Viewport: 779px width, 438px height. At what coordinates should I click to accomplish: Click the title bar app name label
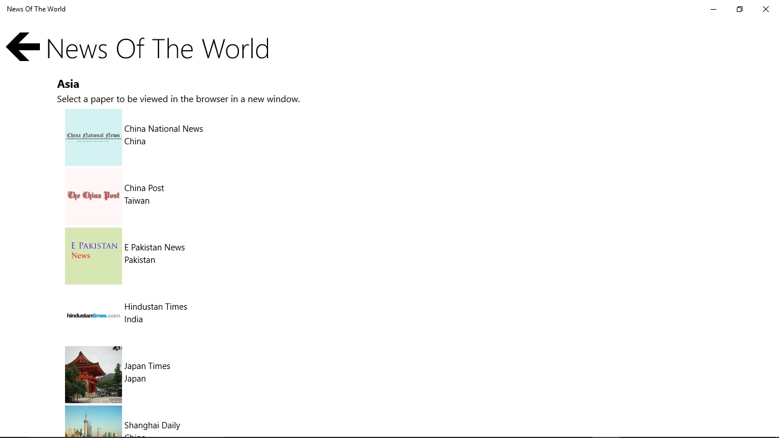(36, 9)
